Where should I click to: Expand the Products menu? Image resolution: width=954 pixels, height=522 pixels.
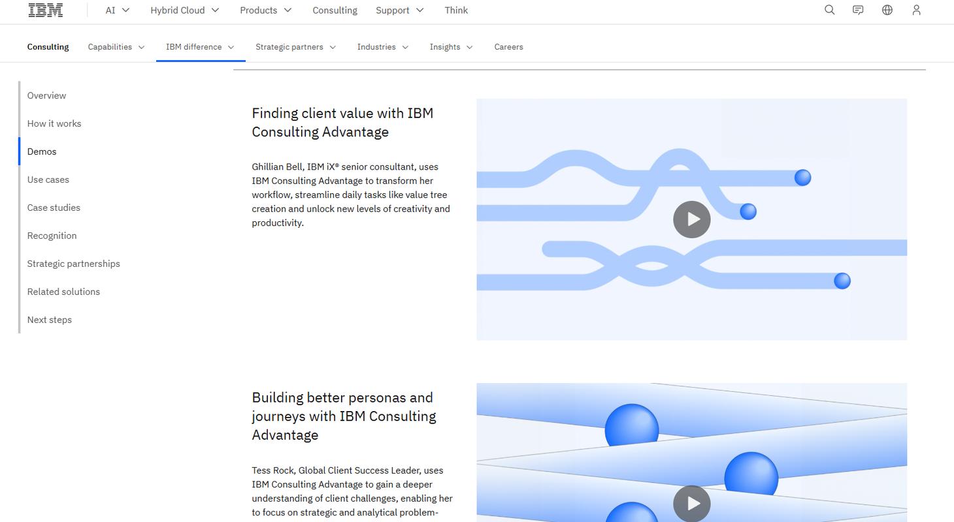click(x=265, y=10)
